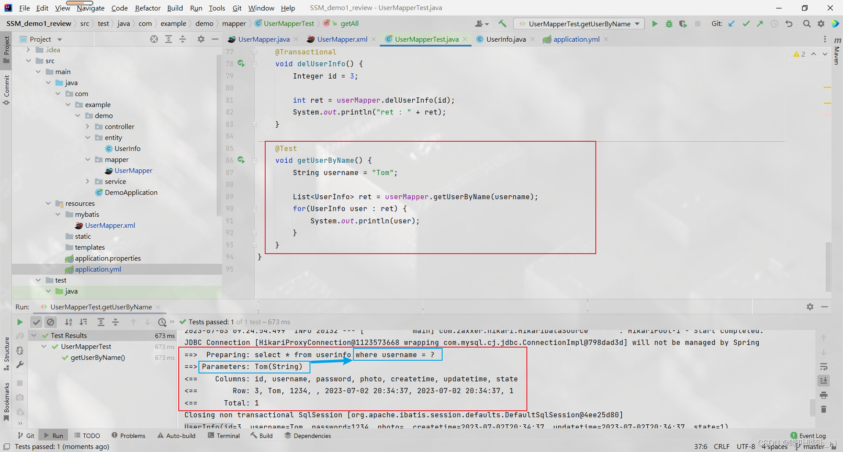The image size is (843, 452).
Task: Print console output icon
Action: point(824,395)
